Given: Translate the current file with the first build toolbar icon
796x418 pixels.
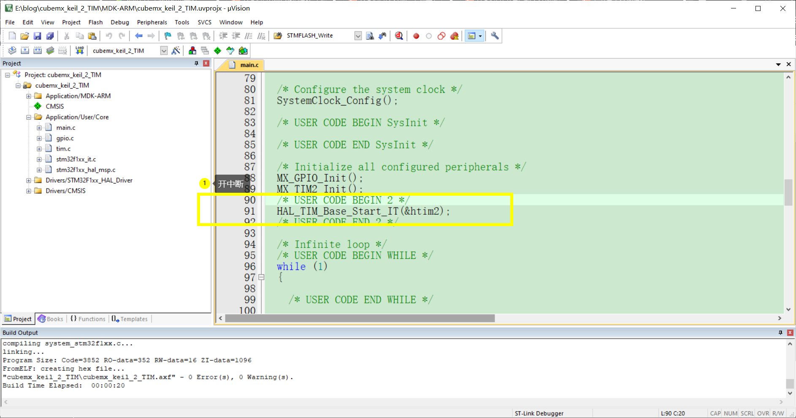Looking at the screenshot, I should [12, 51].
